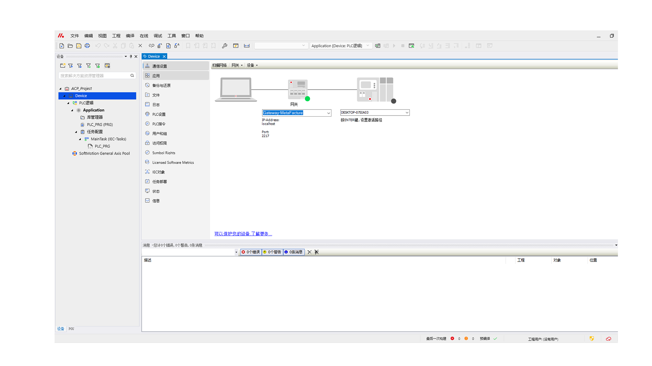Viewport: 652px width, 366px height.
Task: Open the Gateway-MetaFacture dropdown
Action: (328, 113)
